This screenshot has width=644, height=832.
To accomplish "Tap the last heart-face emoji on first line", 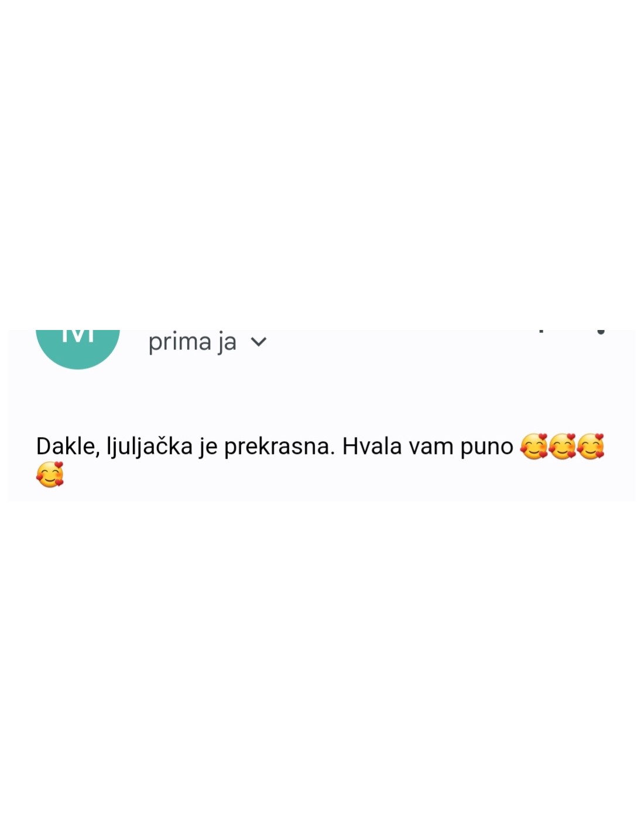I will [590, 446].
